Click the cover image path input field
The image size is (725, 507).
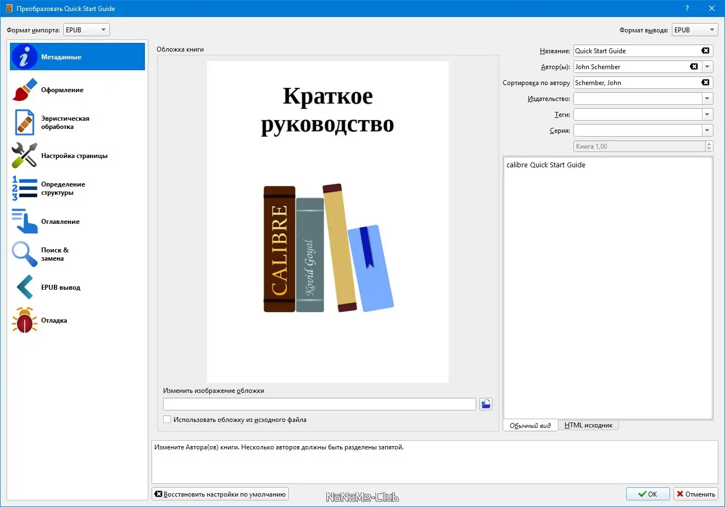[x=319, y=404]
